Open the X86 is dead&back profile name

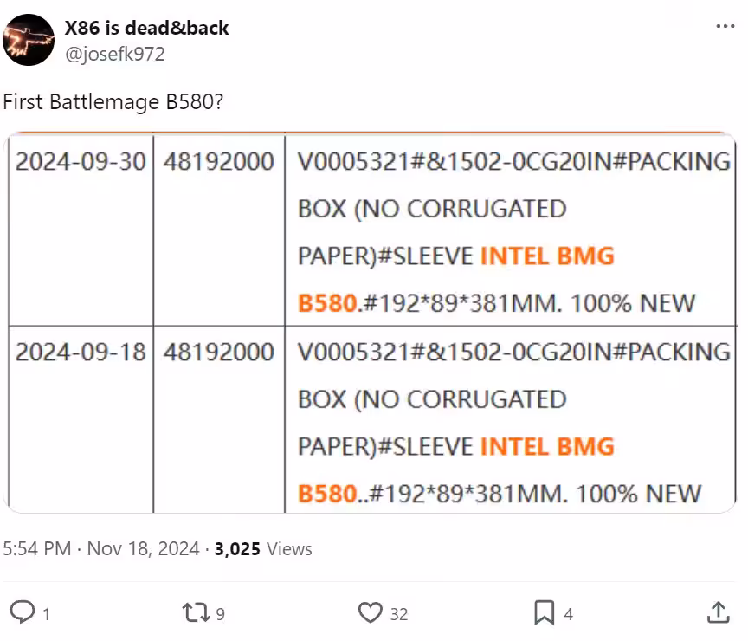click(x=147, y=28)
